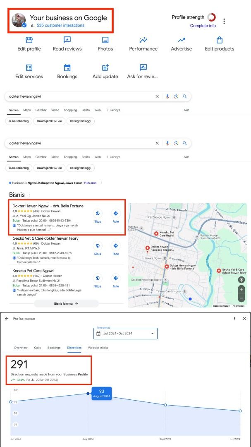
Task: Click the Read reviews star icon
Action: tap(67, 40)
